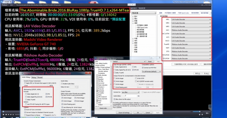Close the ffdshow audio decoder configuration window
Viewport: 227px width, 118px height.
tap(160, 58)
